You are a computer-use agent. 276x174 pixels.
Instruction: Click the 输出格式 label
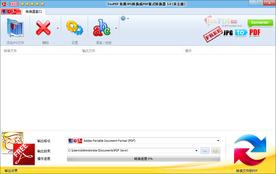[x=44, y=141]
